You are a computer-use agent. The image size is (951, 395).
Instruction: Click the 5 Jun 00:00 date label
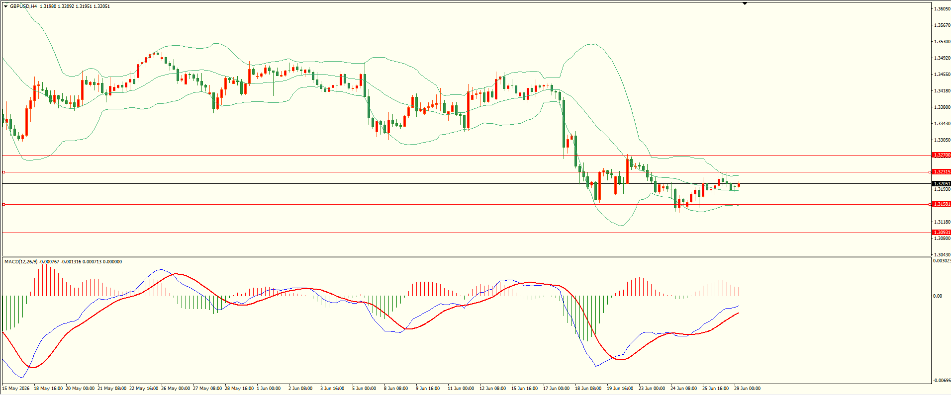[364, 389]
